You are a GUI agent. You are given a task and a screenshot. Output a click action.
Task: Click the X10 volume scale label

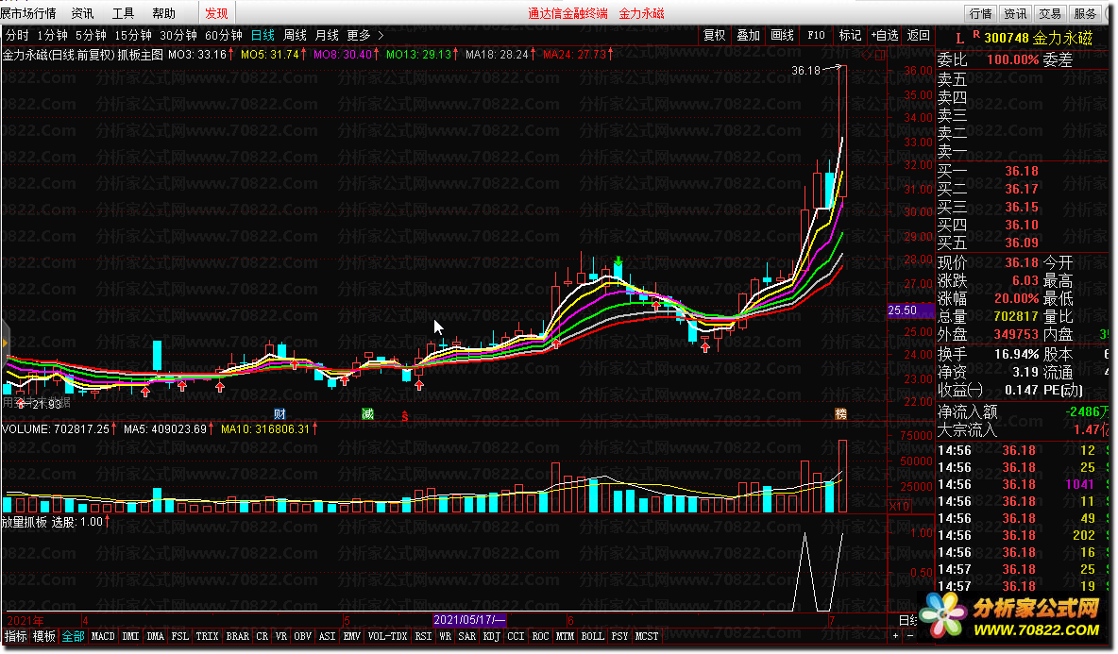[x=899, y=506]
